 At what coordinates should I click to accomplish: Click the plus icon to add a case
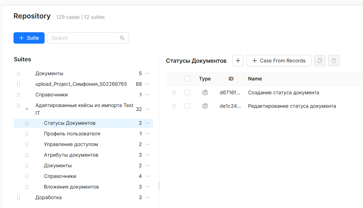coord(238,61)
